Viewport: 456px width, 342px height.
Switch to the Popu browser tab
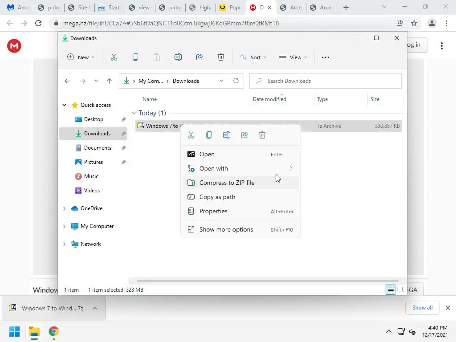click(x=230, y=8)
